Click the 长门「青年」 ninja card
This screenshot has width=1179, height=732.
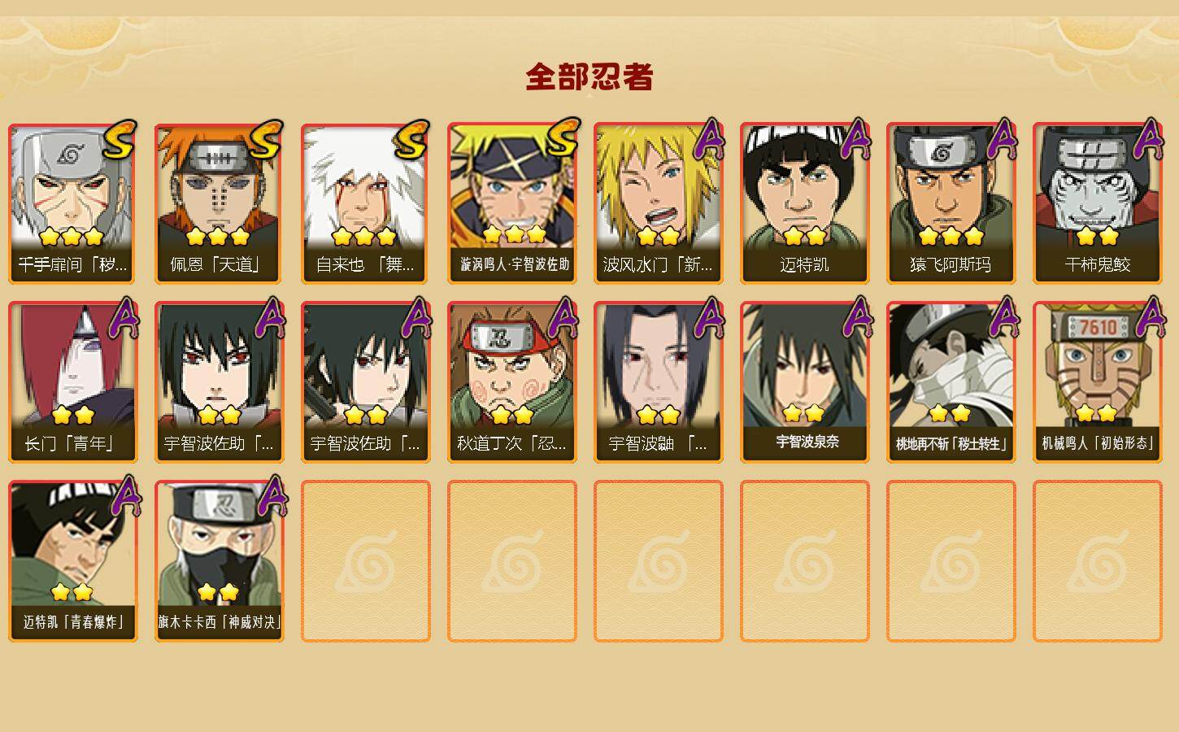coord(72,382)
